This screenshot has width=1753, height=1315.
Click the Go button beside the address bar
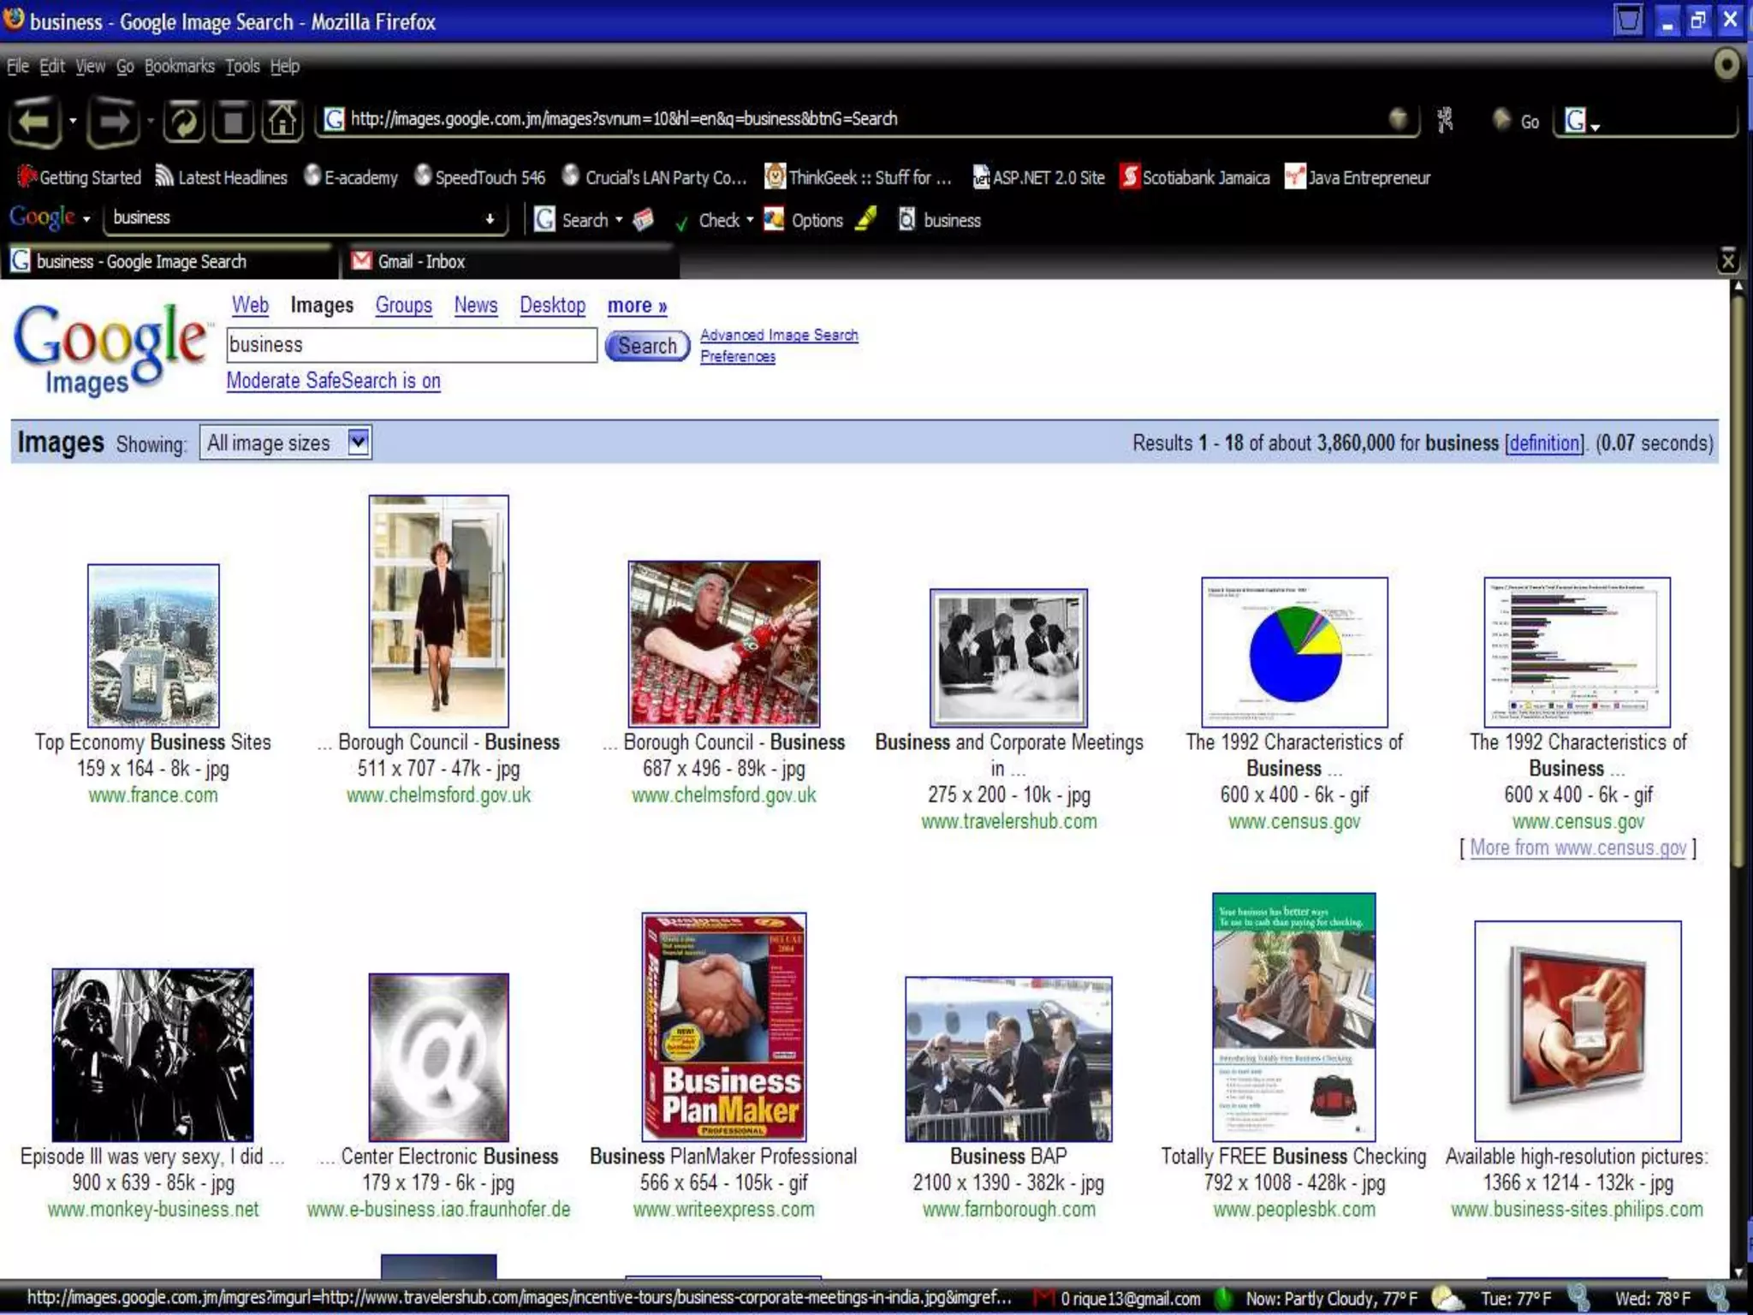[1518, 121]
